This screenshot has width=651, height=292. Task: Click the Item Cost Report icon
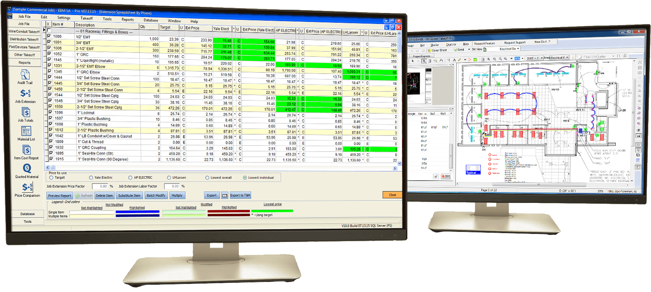click(x=26, y=150)
